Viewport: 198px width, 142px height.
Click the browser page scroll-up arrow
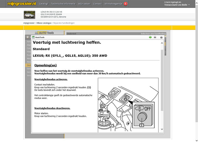click(197, 3)
